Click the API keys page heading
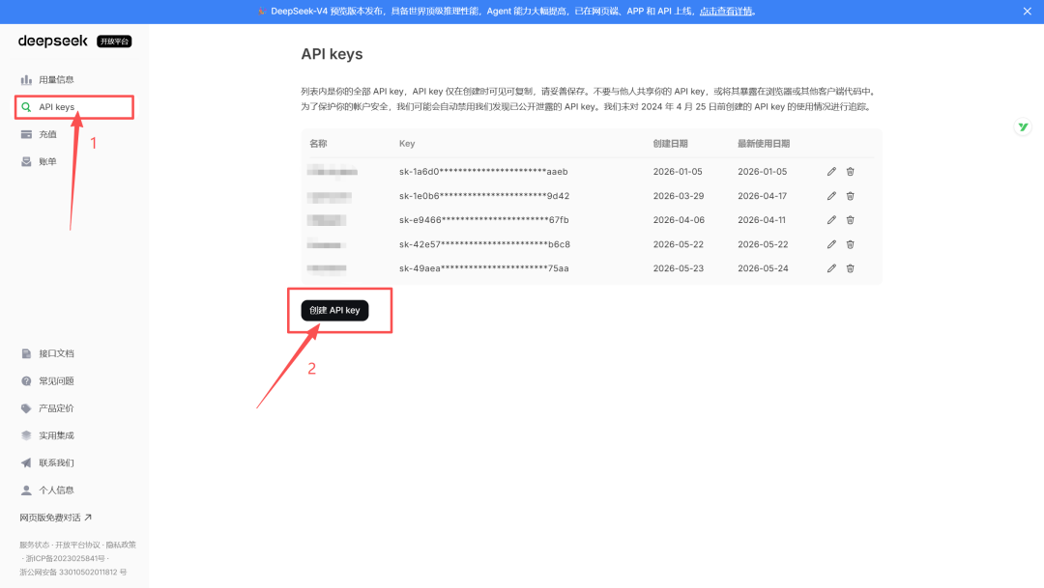This screenshot has height=588, width=1044. (332, 54)
